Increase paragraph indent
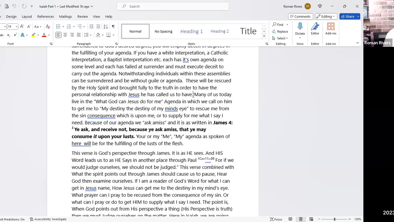This screenshot has height=222, width=394. pos(98,27)
